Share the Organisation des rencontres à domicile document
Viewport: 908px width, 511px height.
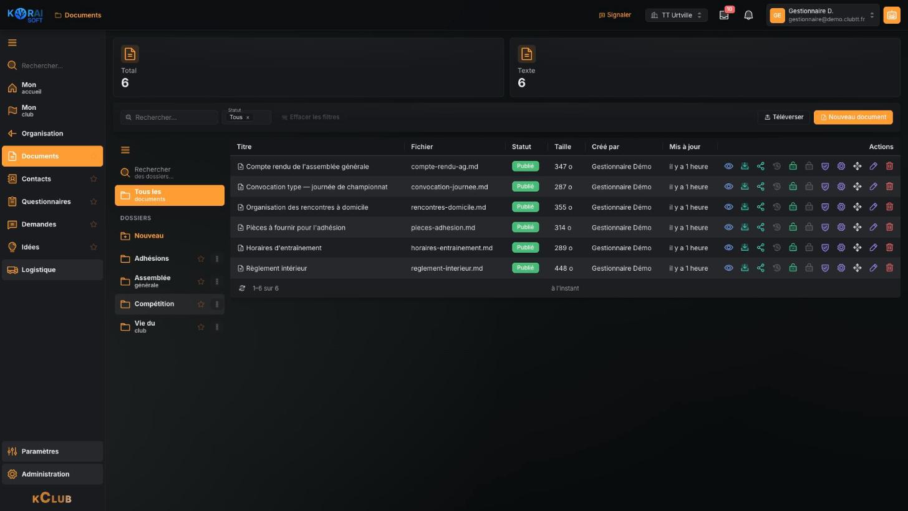761,207
